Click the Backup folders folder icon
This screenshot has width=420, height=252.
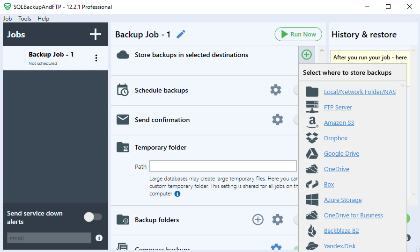tap(123, 220)
